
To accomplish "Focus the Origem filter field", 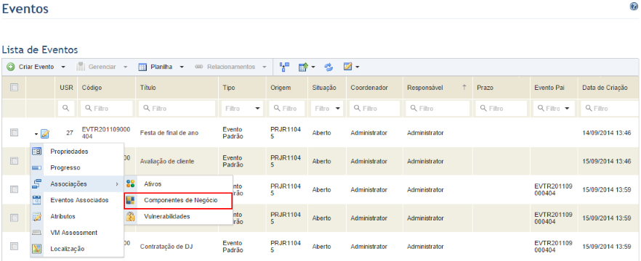I will click(x=286, y=109).
